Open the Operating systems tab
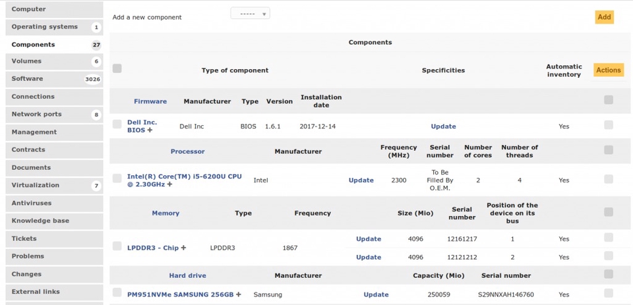Screen dimensions: 633x305 pyautogui.click(x=54, y=27)
